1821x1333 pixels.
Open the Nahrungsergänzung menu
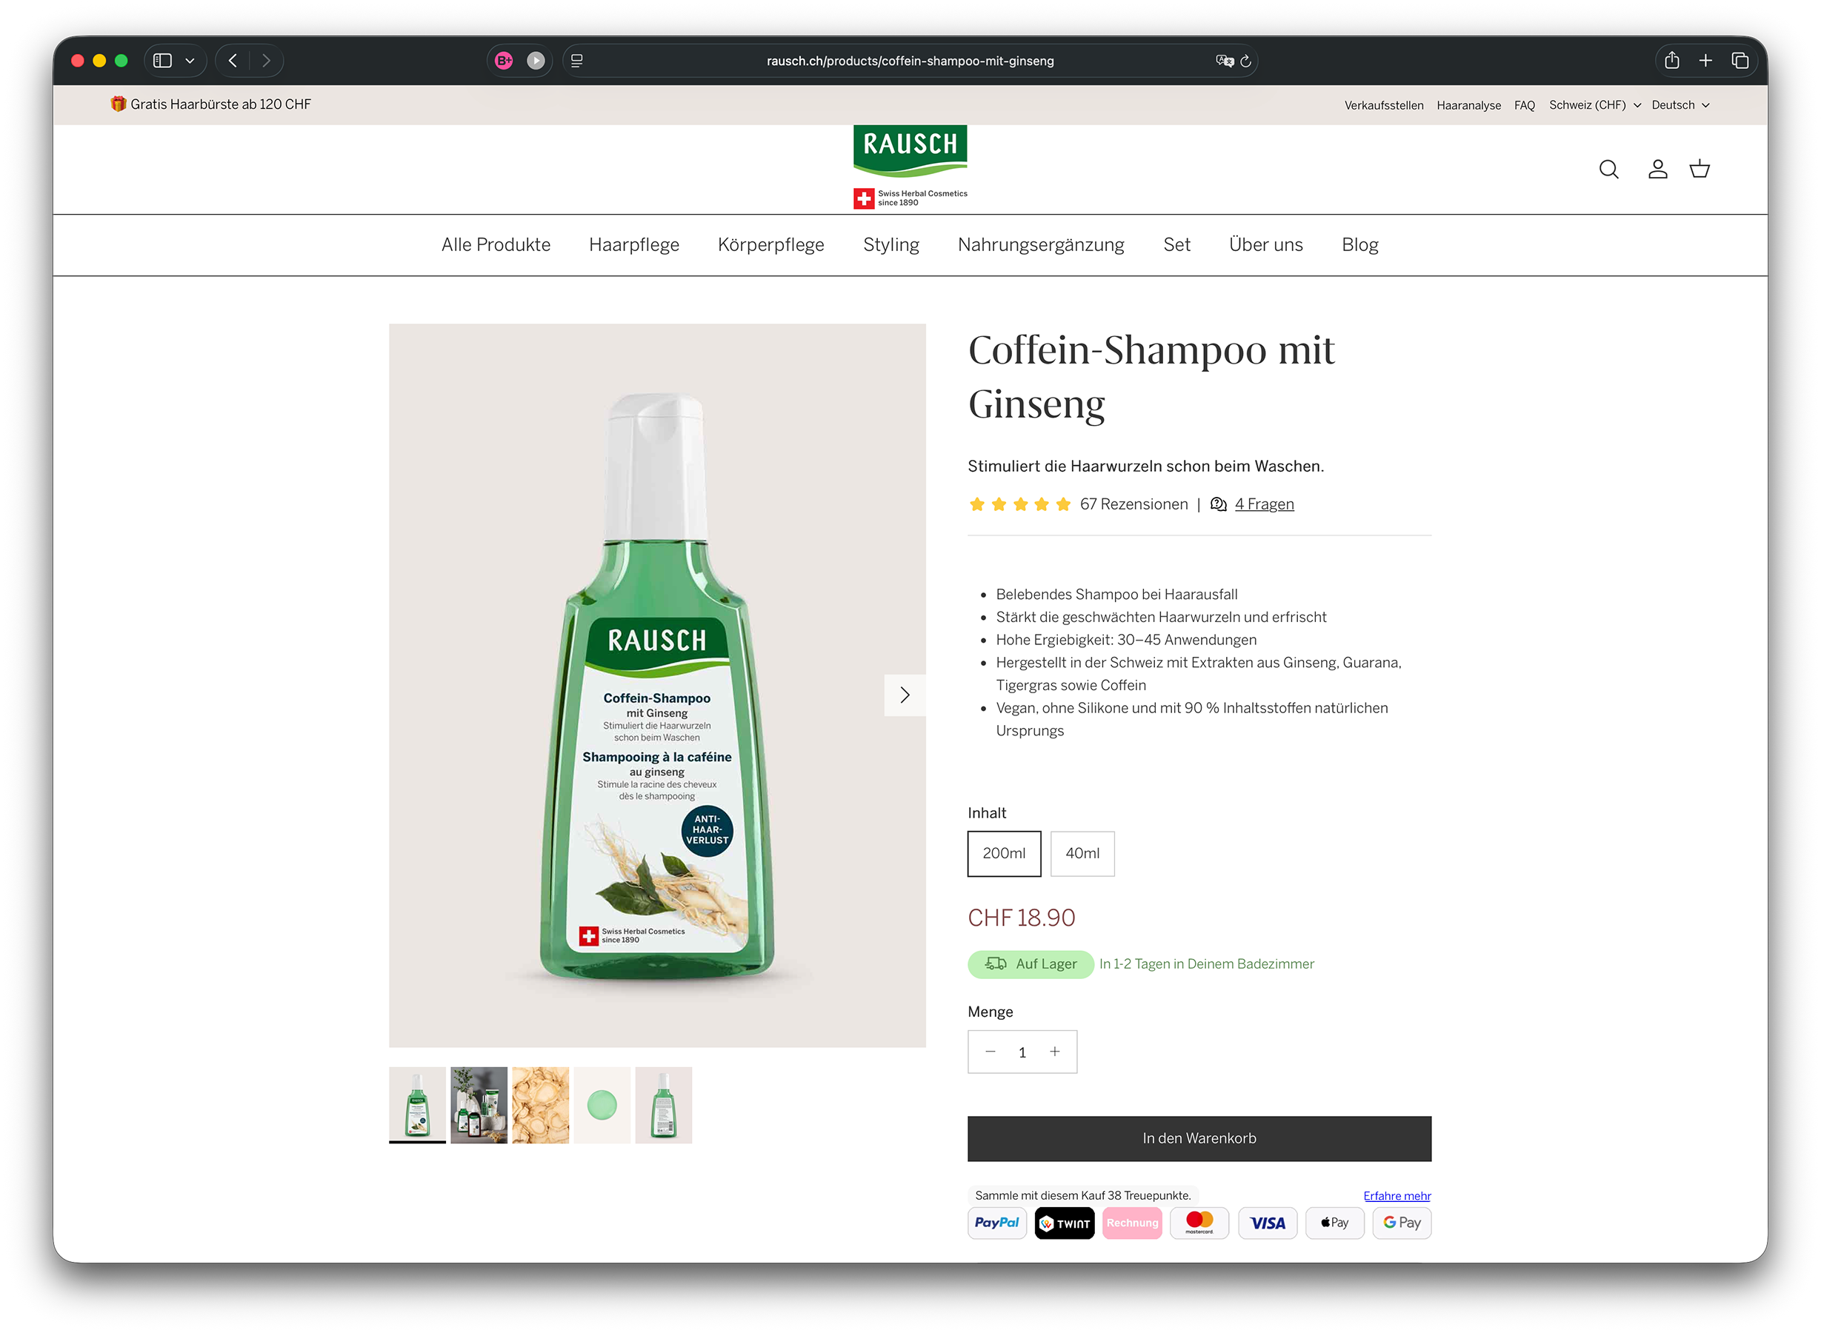pos(1040,244)
